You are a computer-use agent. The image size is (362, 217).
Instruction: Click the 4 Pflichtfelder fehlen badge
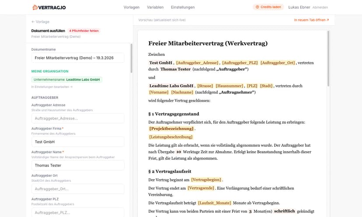tap(84, 31)
